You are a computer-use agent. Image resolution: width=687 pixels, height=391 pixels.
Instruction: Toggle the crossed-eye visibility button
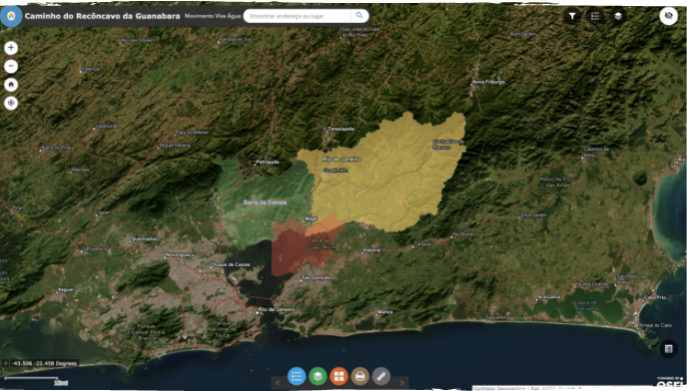pyautogui.click(x=669, y=16)
